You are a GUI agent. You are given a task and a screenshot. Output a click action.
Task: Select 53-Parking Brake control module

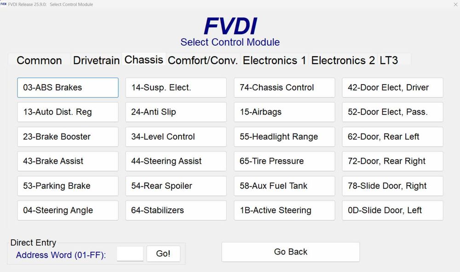pyautogui.click(x=68, y=186)
